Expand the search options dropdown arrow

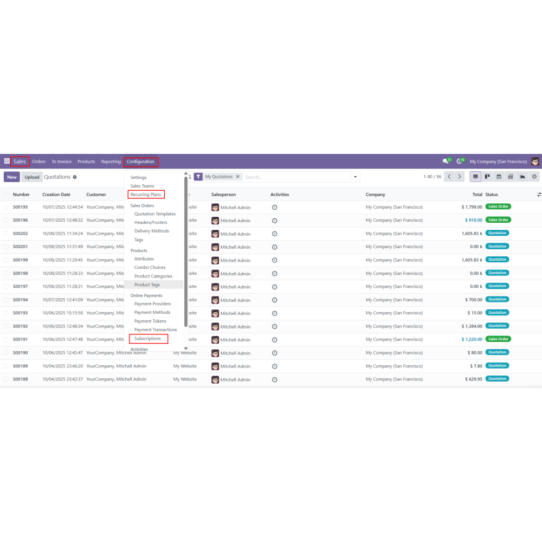pos(355,177)
